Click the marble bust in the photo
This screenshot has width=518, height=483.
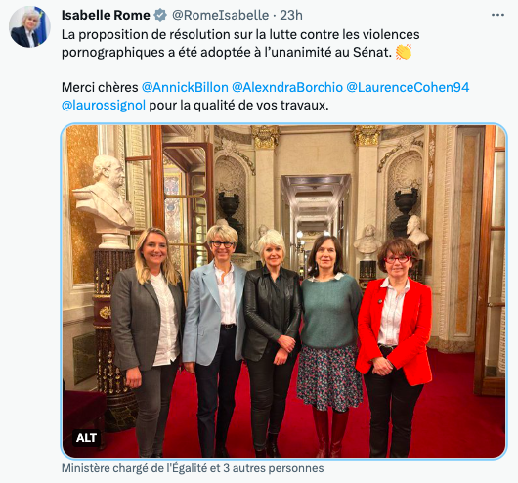(105, 197)
